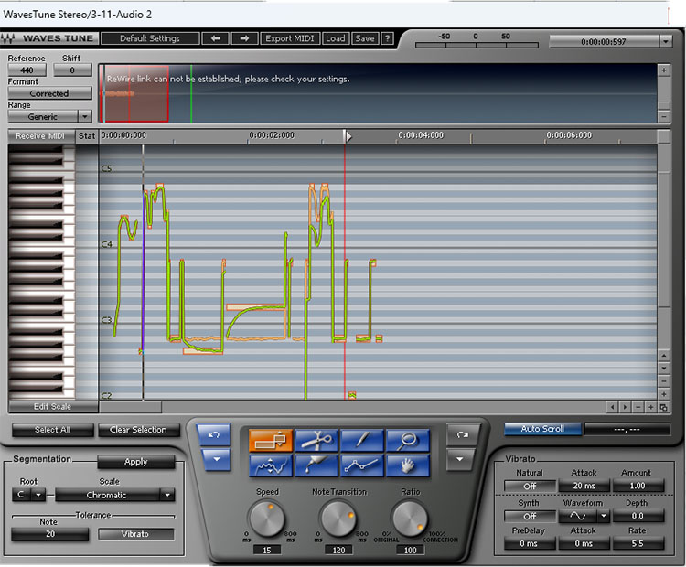This screenshot has height=567, width=686.
Task: Zoom in overview with plus button
Action: (664, 70)
